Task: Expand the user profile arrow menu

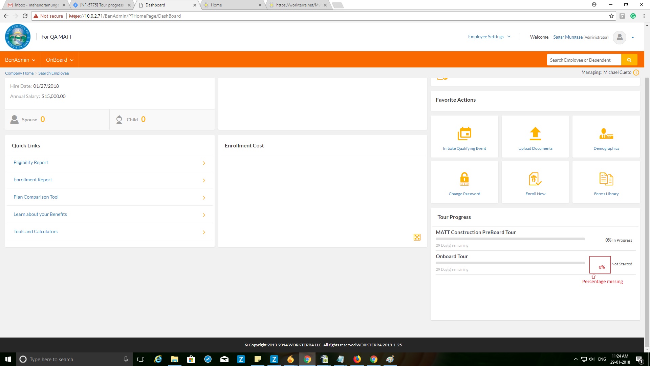Action: pyautogui.click(x=632, y=38)
